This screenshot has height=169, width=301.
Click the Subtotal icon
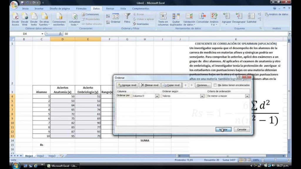click(251, 16)
